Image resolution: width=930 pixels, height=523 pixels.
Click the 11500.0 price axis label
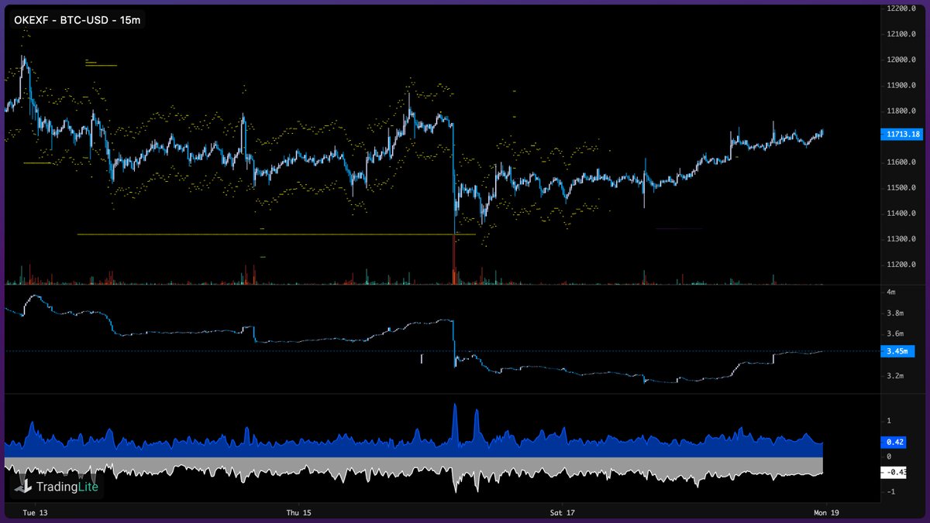[x=901, y=188]
